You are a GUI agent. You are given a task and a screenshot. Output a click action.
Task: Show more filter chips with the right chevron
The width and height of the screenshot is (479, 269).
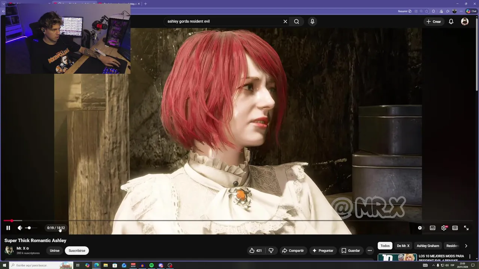coord(466,246)
